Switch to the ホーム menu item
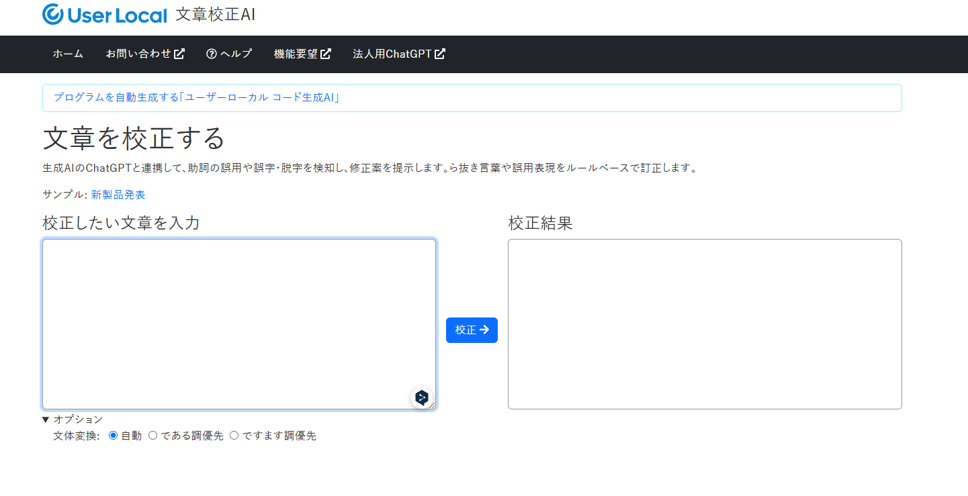 (x=67, y=54)
